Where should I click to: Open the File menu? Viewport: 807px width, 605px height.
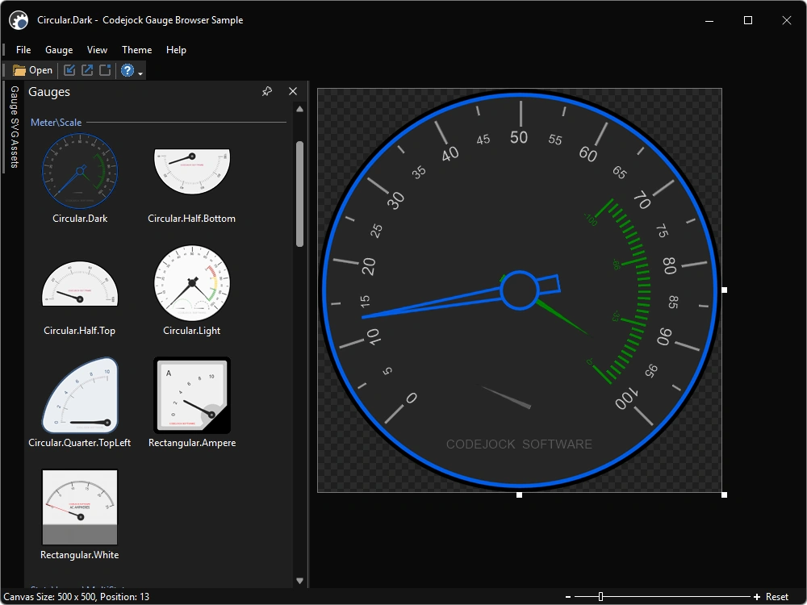(23, 50)
